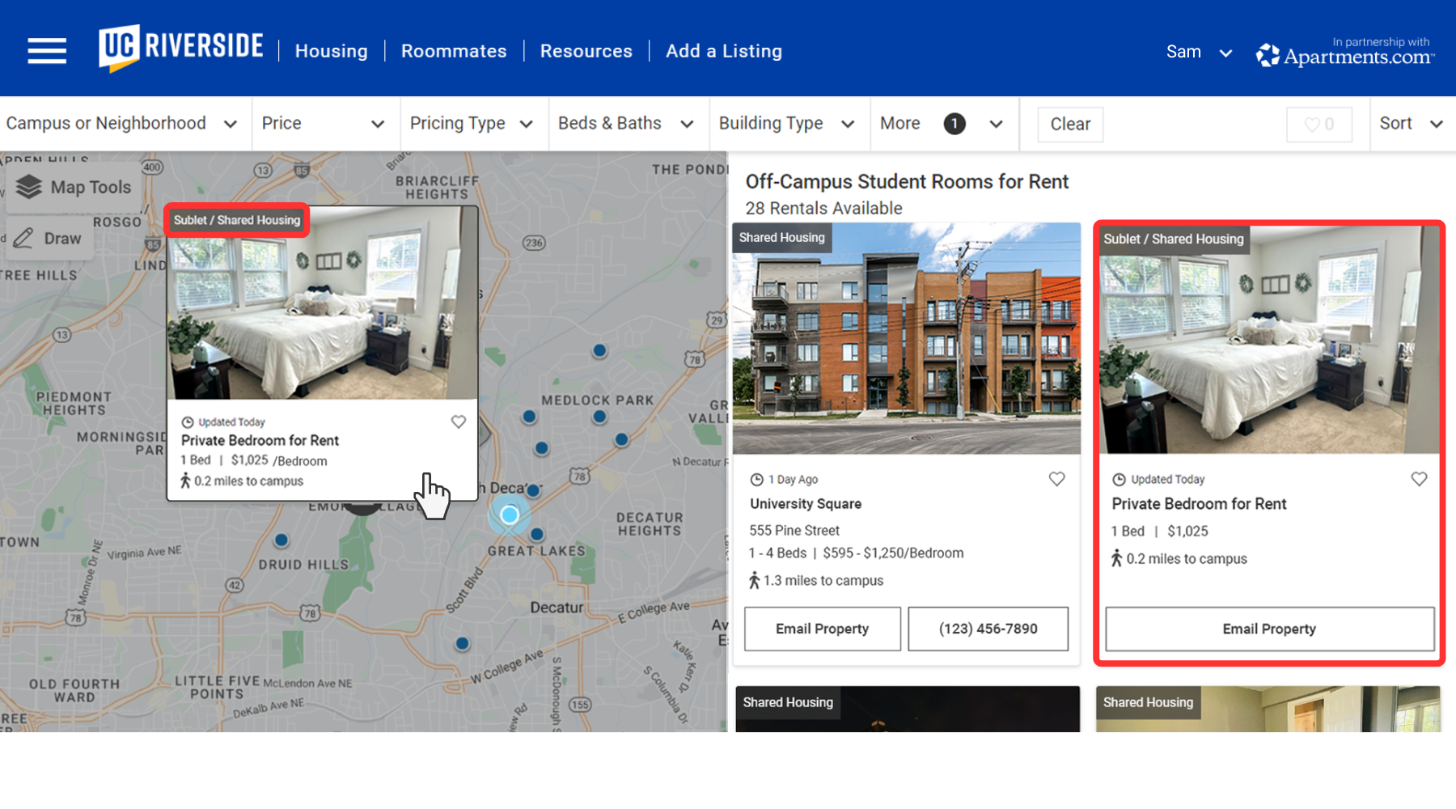Click the highlighted light-blue map marker
The width and height of the screenshot is (1456, 809).
[x=510, y=515]
